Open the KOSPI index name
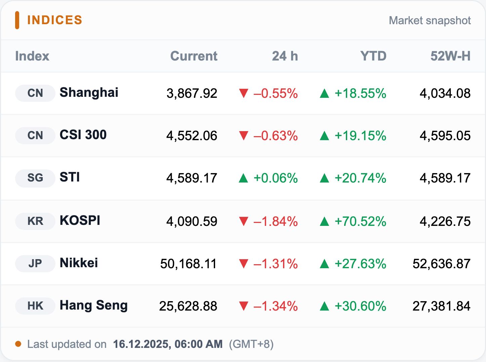Image resolution: width=486 pixels, height=362 pixels. [x=80, y=220]
